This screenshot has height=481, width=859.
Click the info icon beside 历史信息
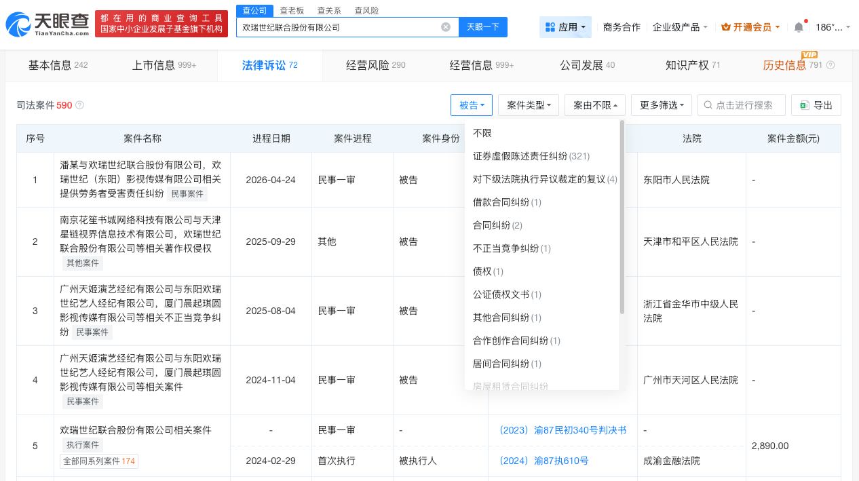point(831,65)
